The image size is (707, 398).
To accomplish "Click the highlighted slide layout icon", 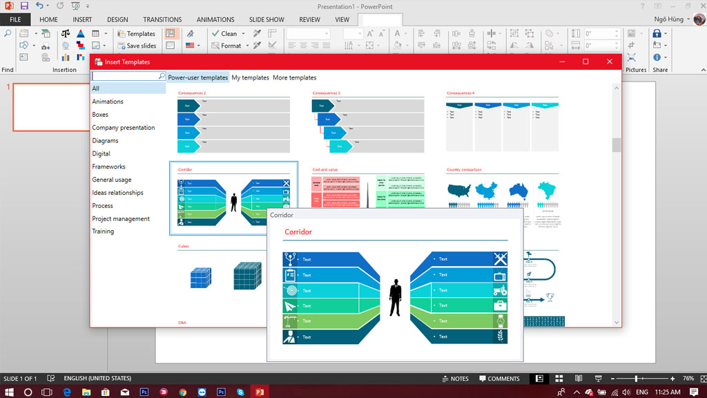I will click(x=171, y=33).
